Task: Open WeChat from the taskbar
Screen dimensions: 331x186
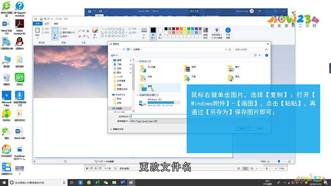Action: tap(106, 182)
